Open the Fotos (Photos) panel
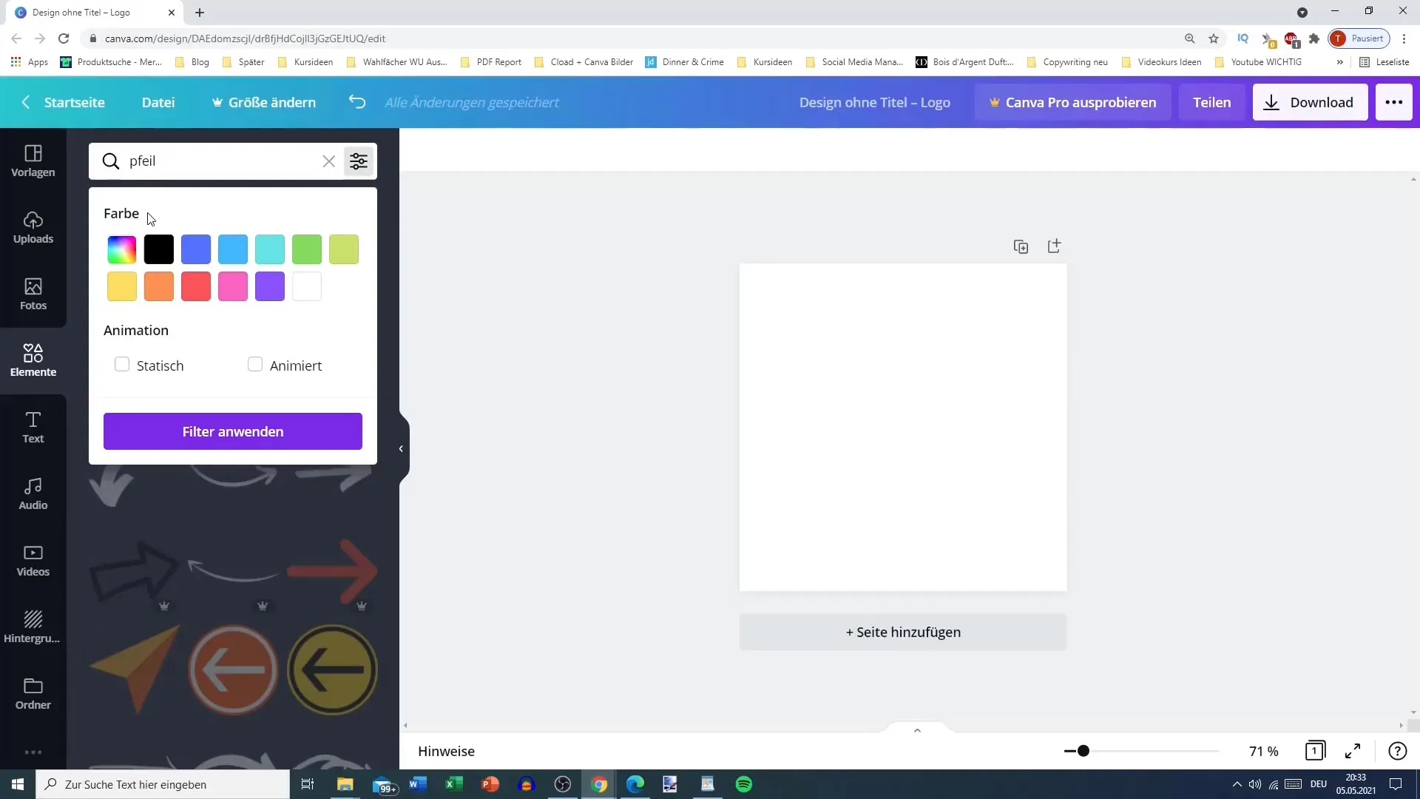 pos(33,293)
